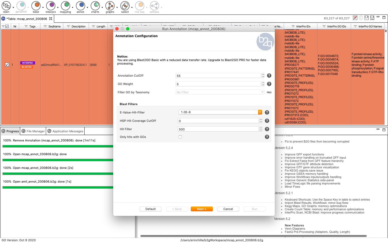Maximize the table panel view
This screenshot has width=388, height=242.
(x=384, y=17)
